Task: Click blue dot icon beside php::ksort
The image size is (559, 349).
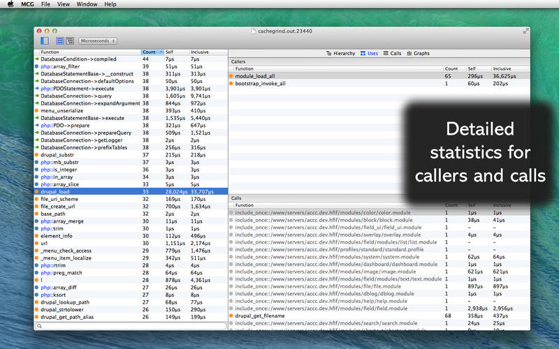Action: point(36,295)
